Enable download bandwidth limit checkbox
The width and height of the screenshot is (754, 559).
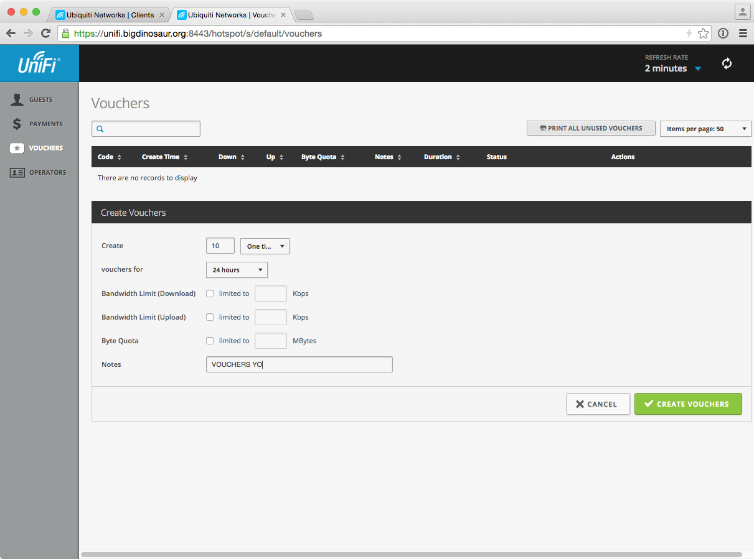[x=210, y=293]
